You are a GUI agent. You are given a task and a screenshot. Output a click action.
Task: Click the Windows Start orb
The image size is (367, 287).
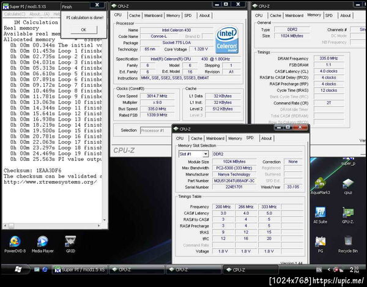tap(18, 269)
